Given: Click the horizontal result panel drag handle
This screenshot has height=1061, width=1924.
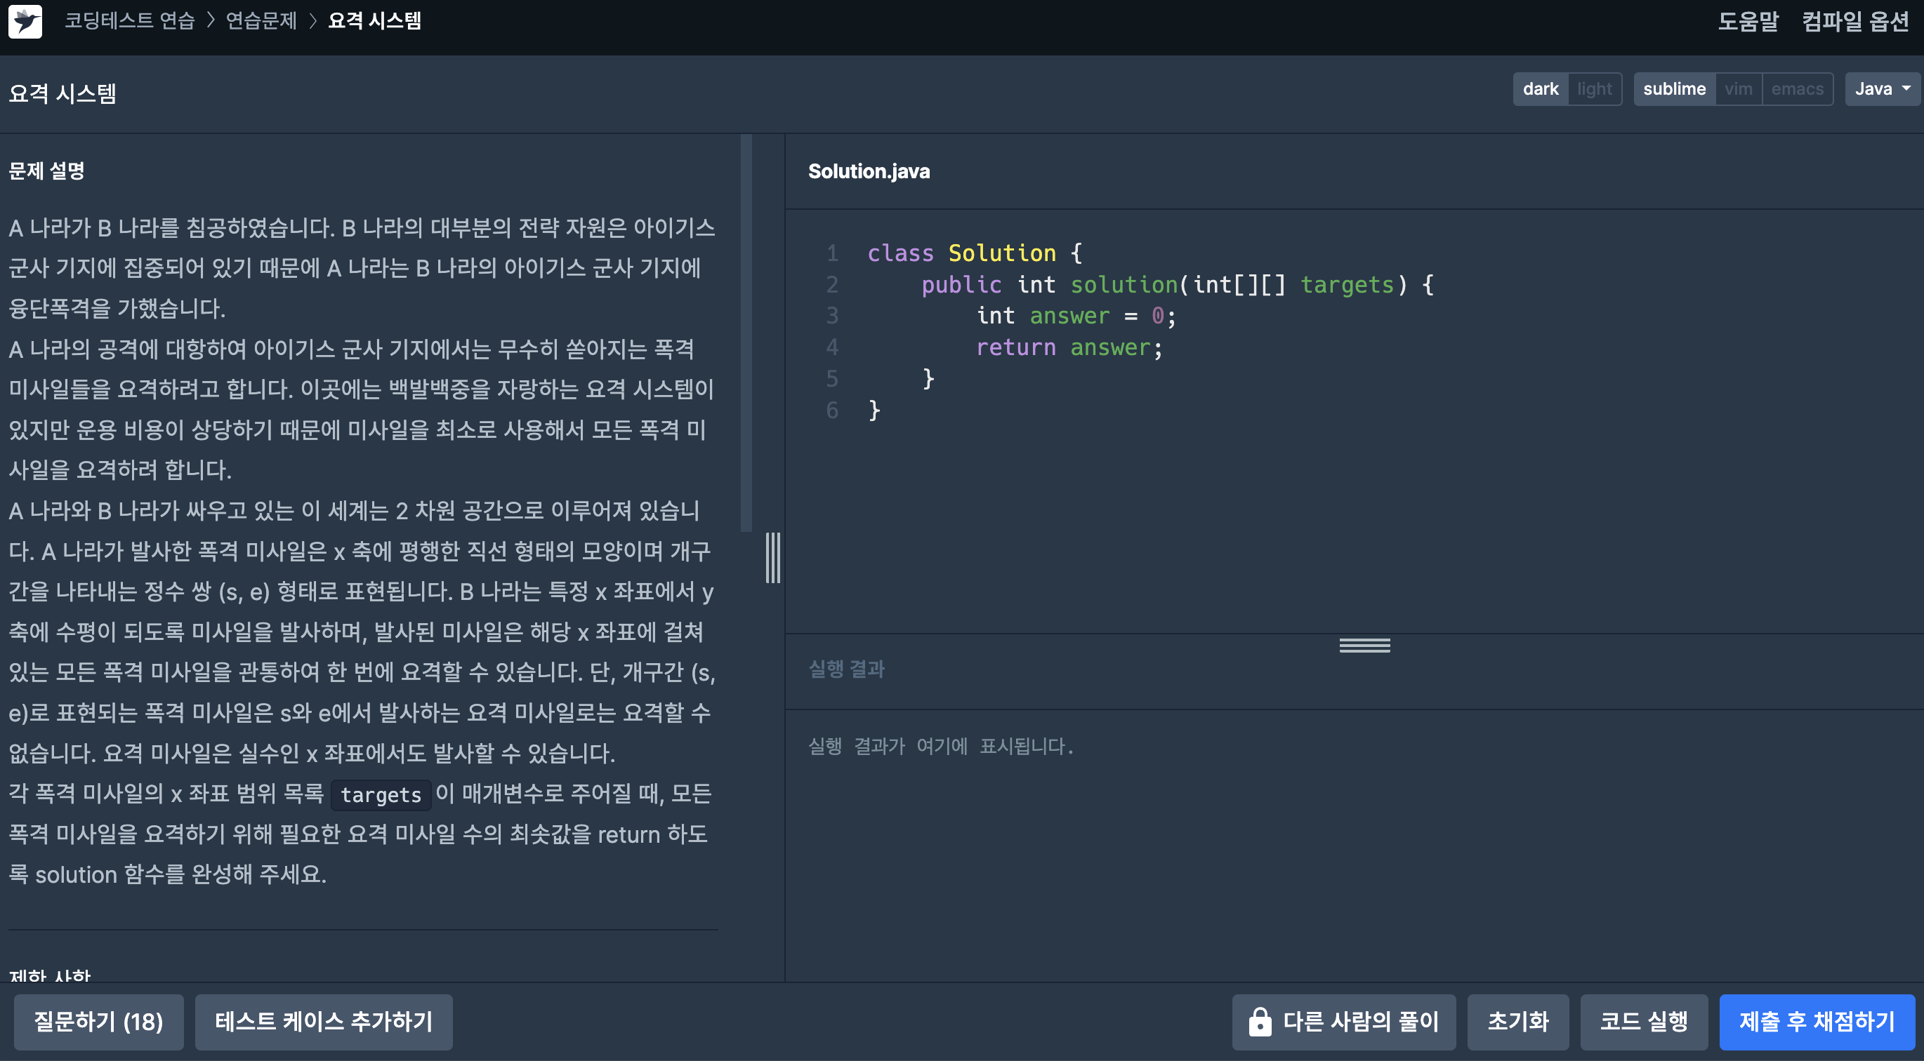Looking at the screenshot, I should [1364, 646].
